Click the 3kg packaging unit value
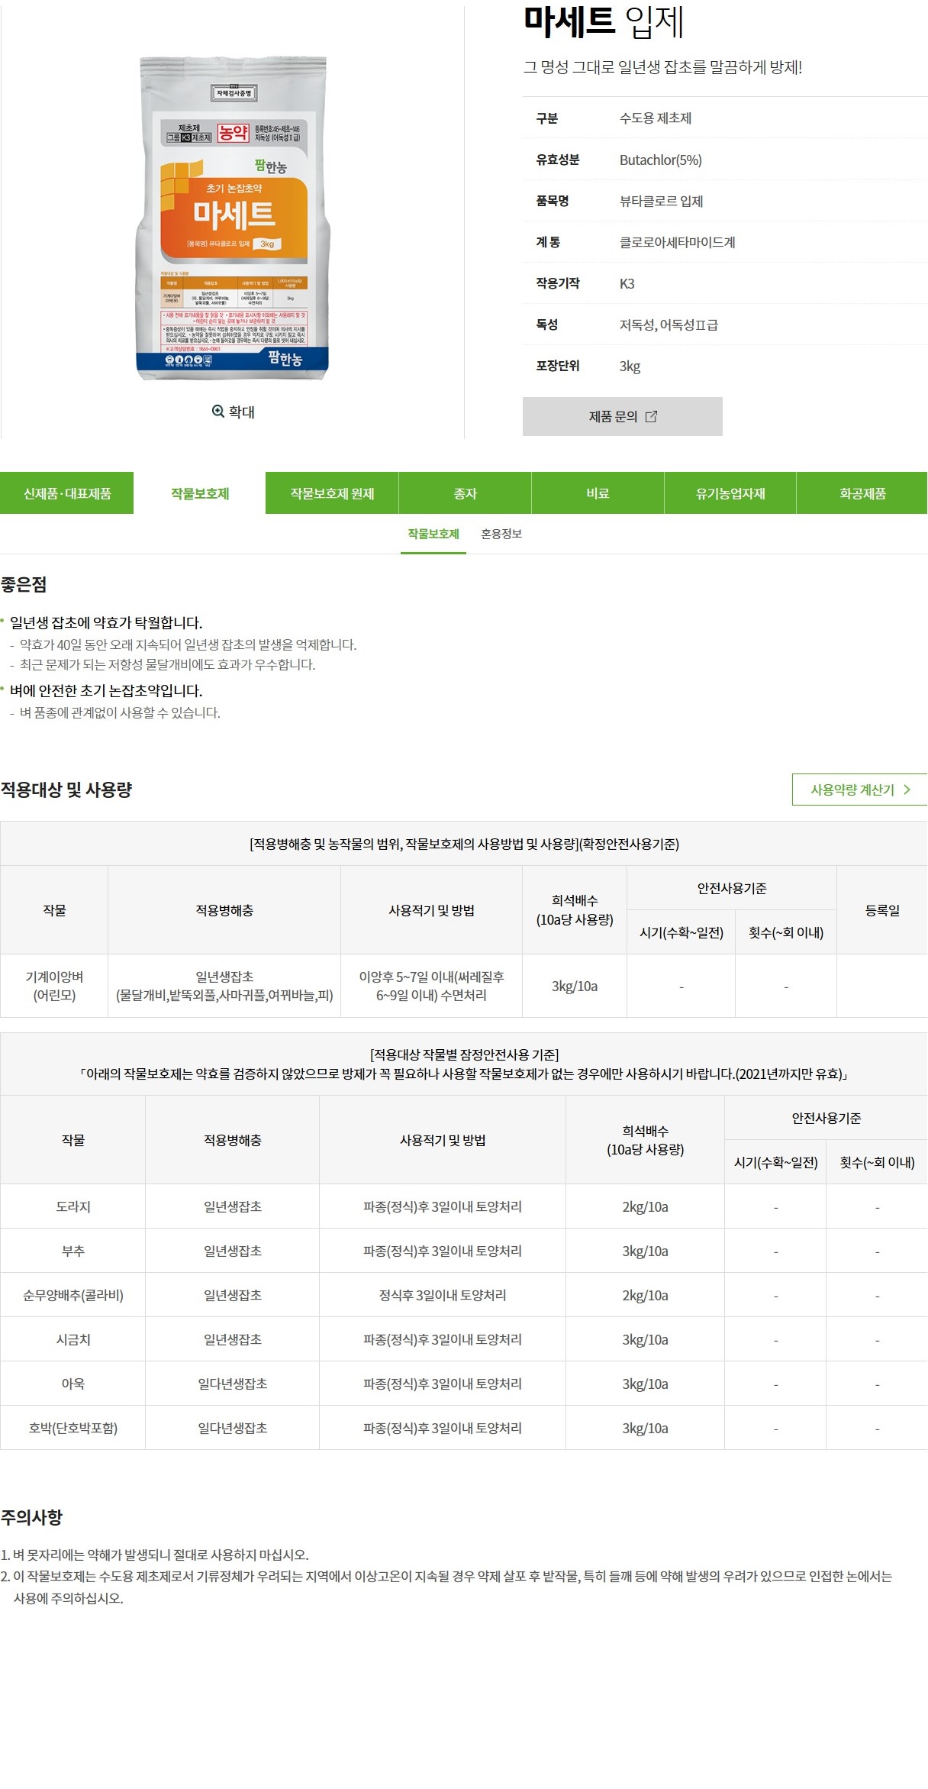This screenshot has height=1789, width=928. click(x=630, y=366)
